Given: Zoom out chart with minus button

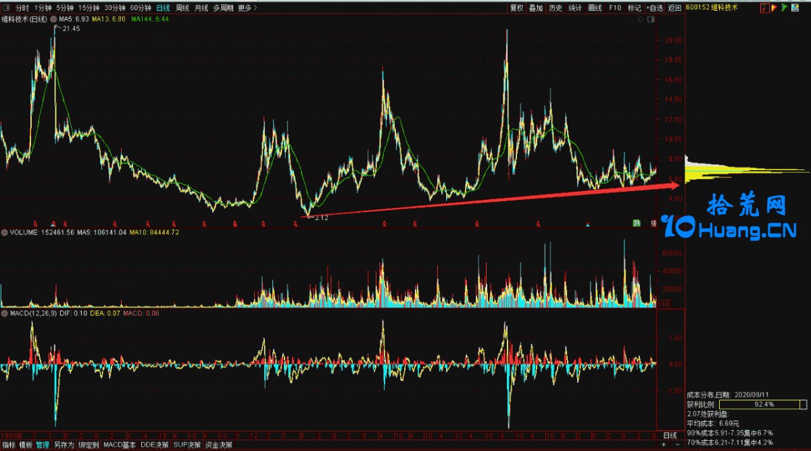Looking at the screenshot, I should pos(677,446).
